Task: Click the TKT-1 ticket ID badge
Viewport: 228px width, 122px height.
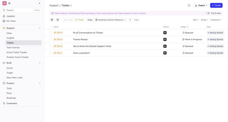Action: click(58, 53)
